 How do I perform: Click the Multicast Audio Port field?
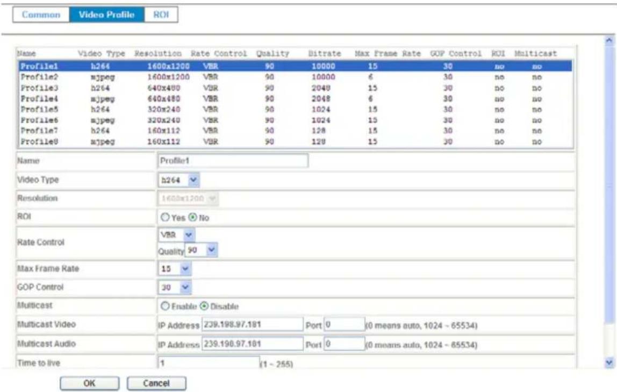pos(345,344)
